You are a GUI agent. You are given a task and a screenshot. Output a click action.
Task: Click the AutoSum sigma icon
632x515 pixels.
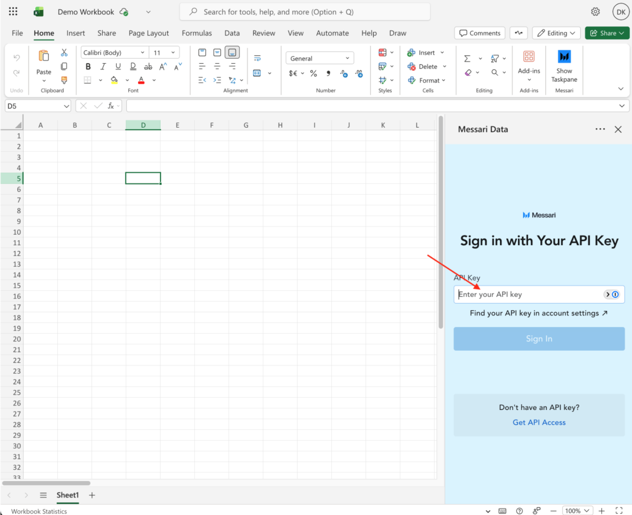point(467,59)
